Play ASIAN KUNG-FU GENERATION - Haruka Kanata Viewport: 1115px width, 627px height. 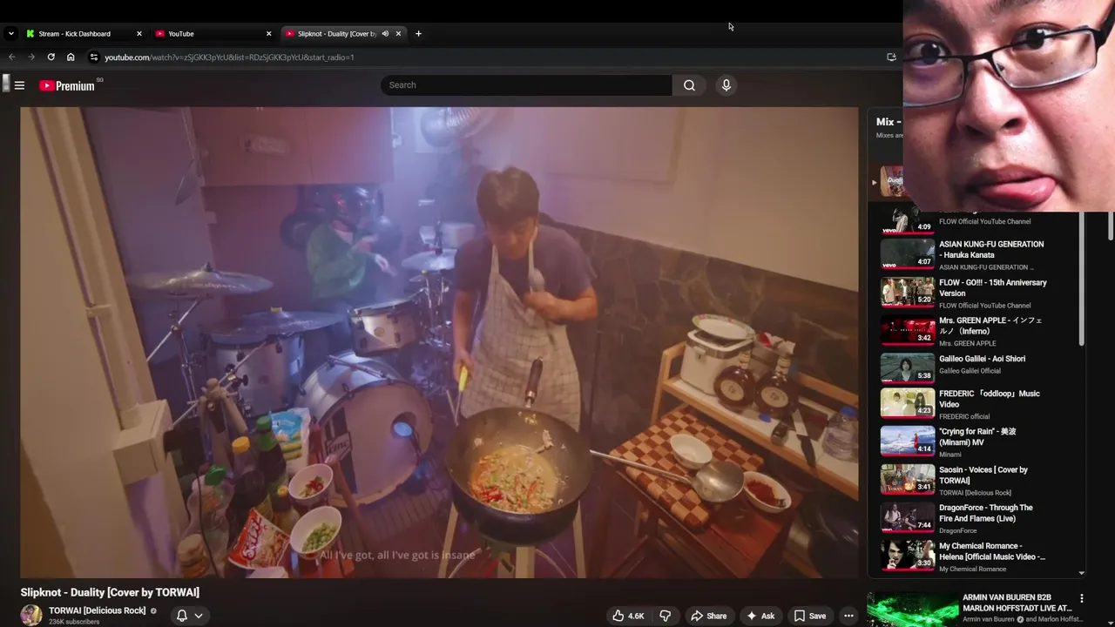click(991, 250)
